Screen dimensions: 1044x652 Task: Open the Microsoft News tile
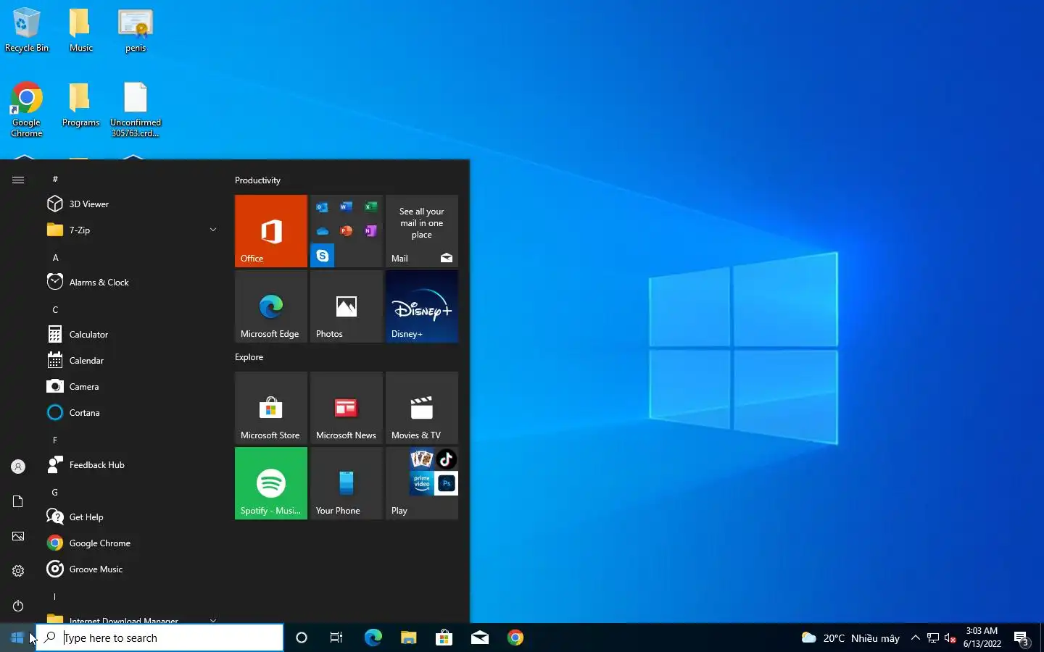point(347,408)
